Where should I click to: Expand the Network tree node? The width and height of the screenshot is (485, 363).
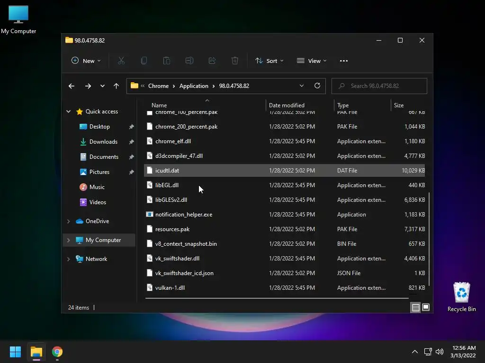(x=68, y=259)
